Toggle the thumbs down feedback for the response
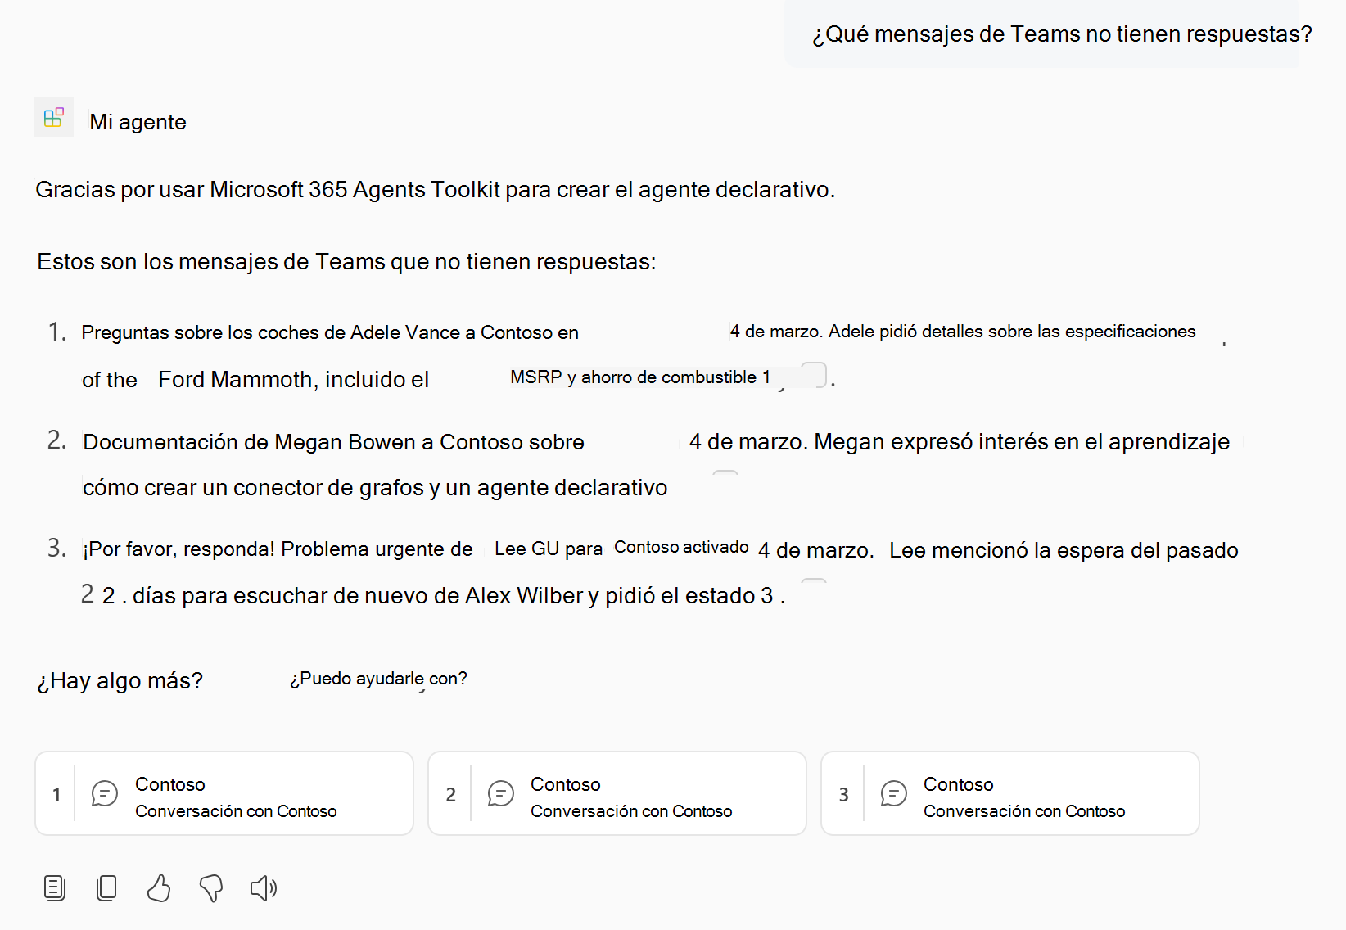1346x930 pixels. [212, 887]
